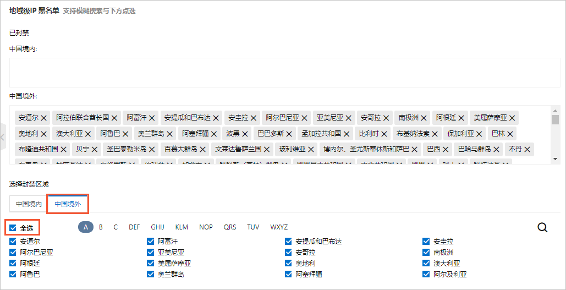Viewport: 566px width, 290px height.
Task: Remove 布隆迪共和国 tag with X
Action: [x=64, y=149]
